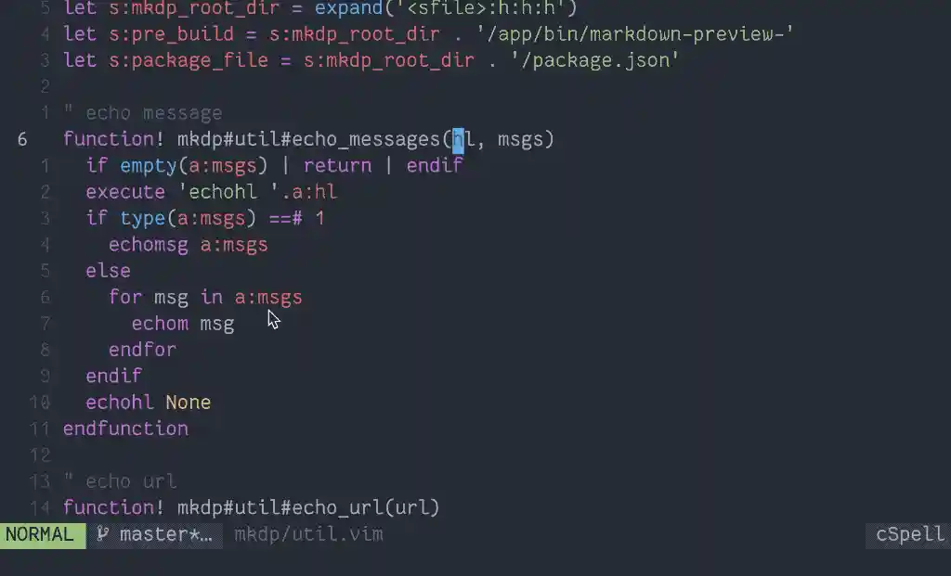Click the endfunction keyword

(x=125, y=429)
